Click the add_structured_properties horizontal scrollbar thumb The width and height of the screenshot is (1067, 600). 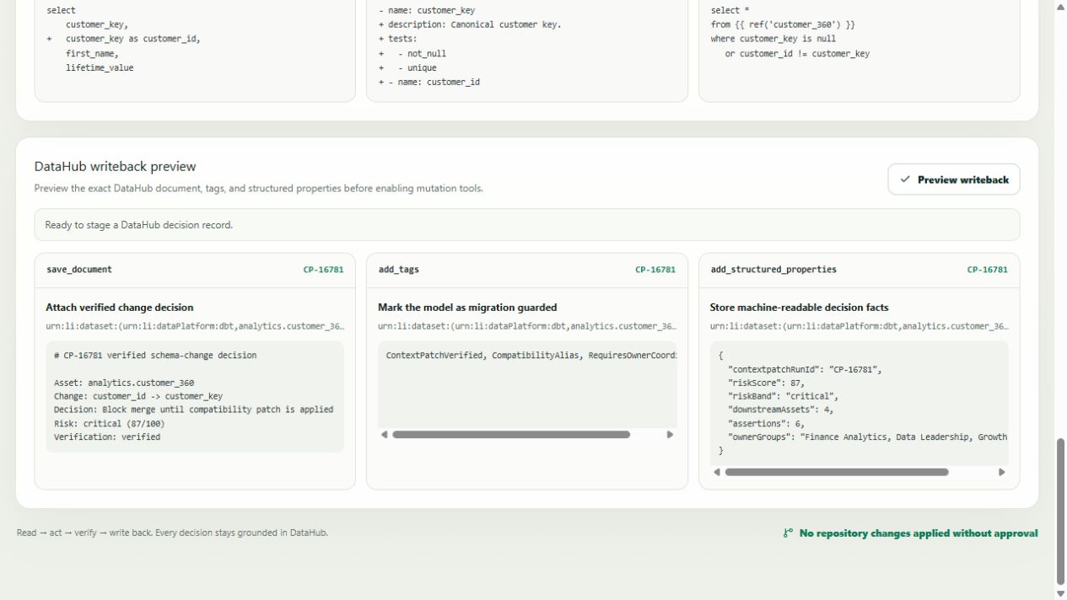coord(837,472)
